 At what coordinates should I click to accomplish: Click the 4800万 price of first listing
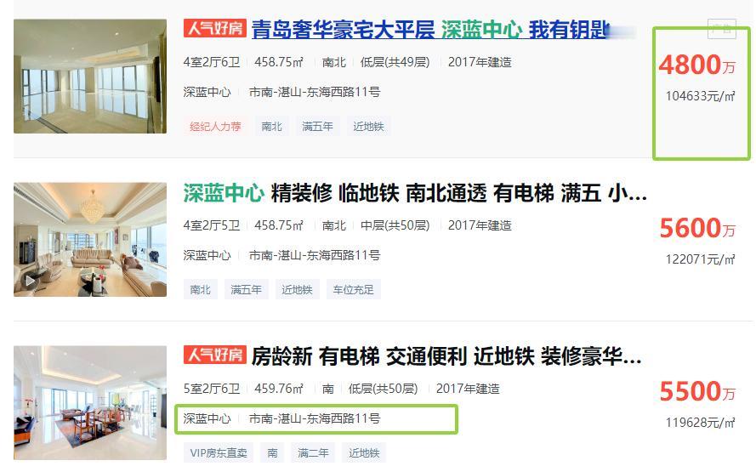click(x=696, y=65)
